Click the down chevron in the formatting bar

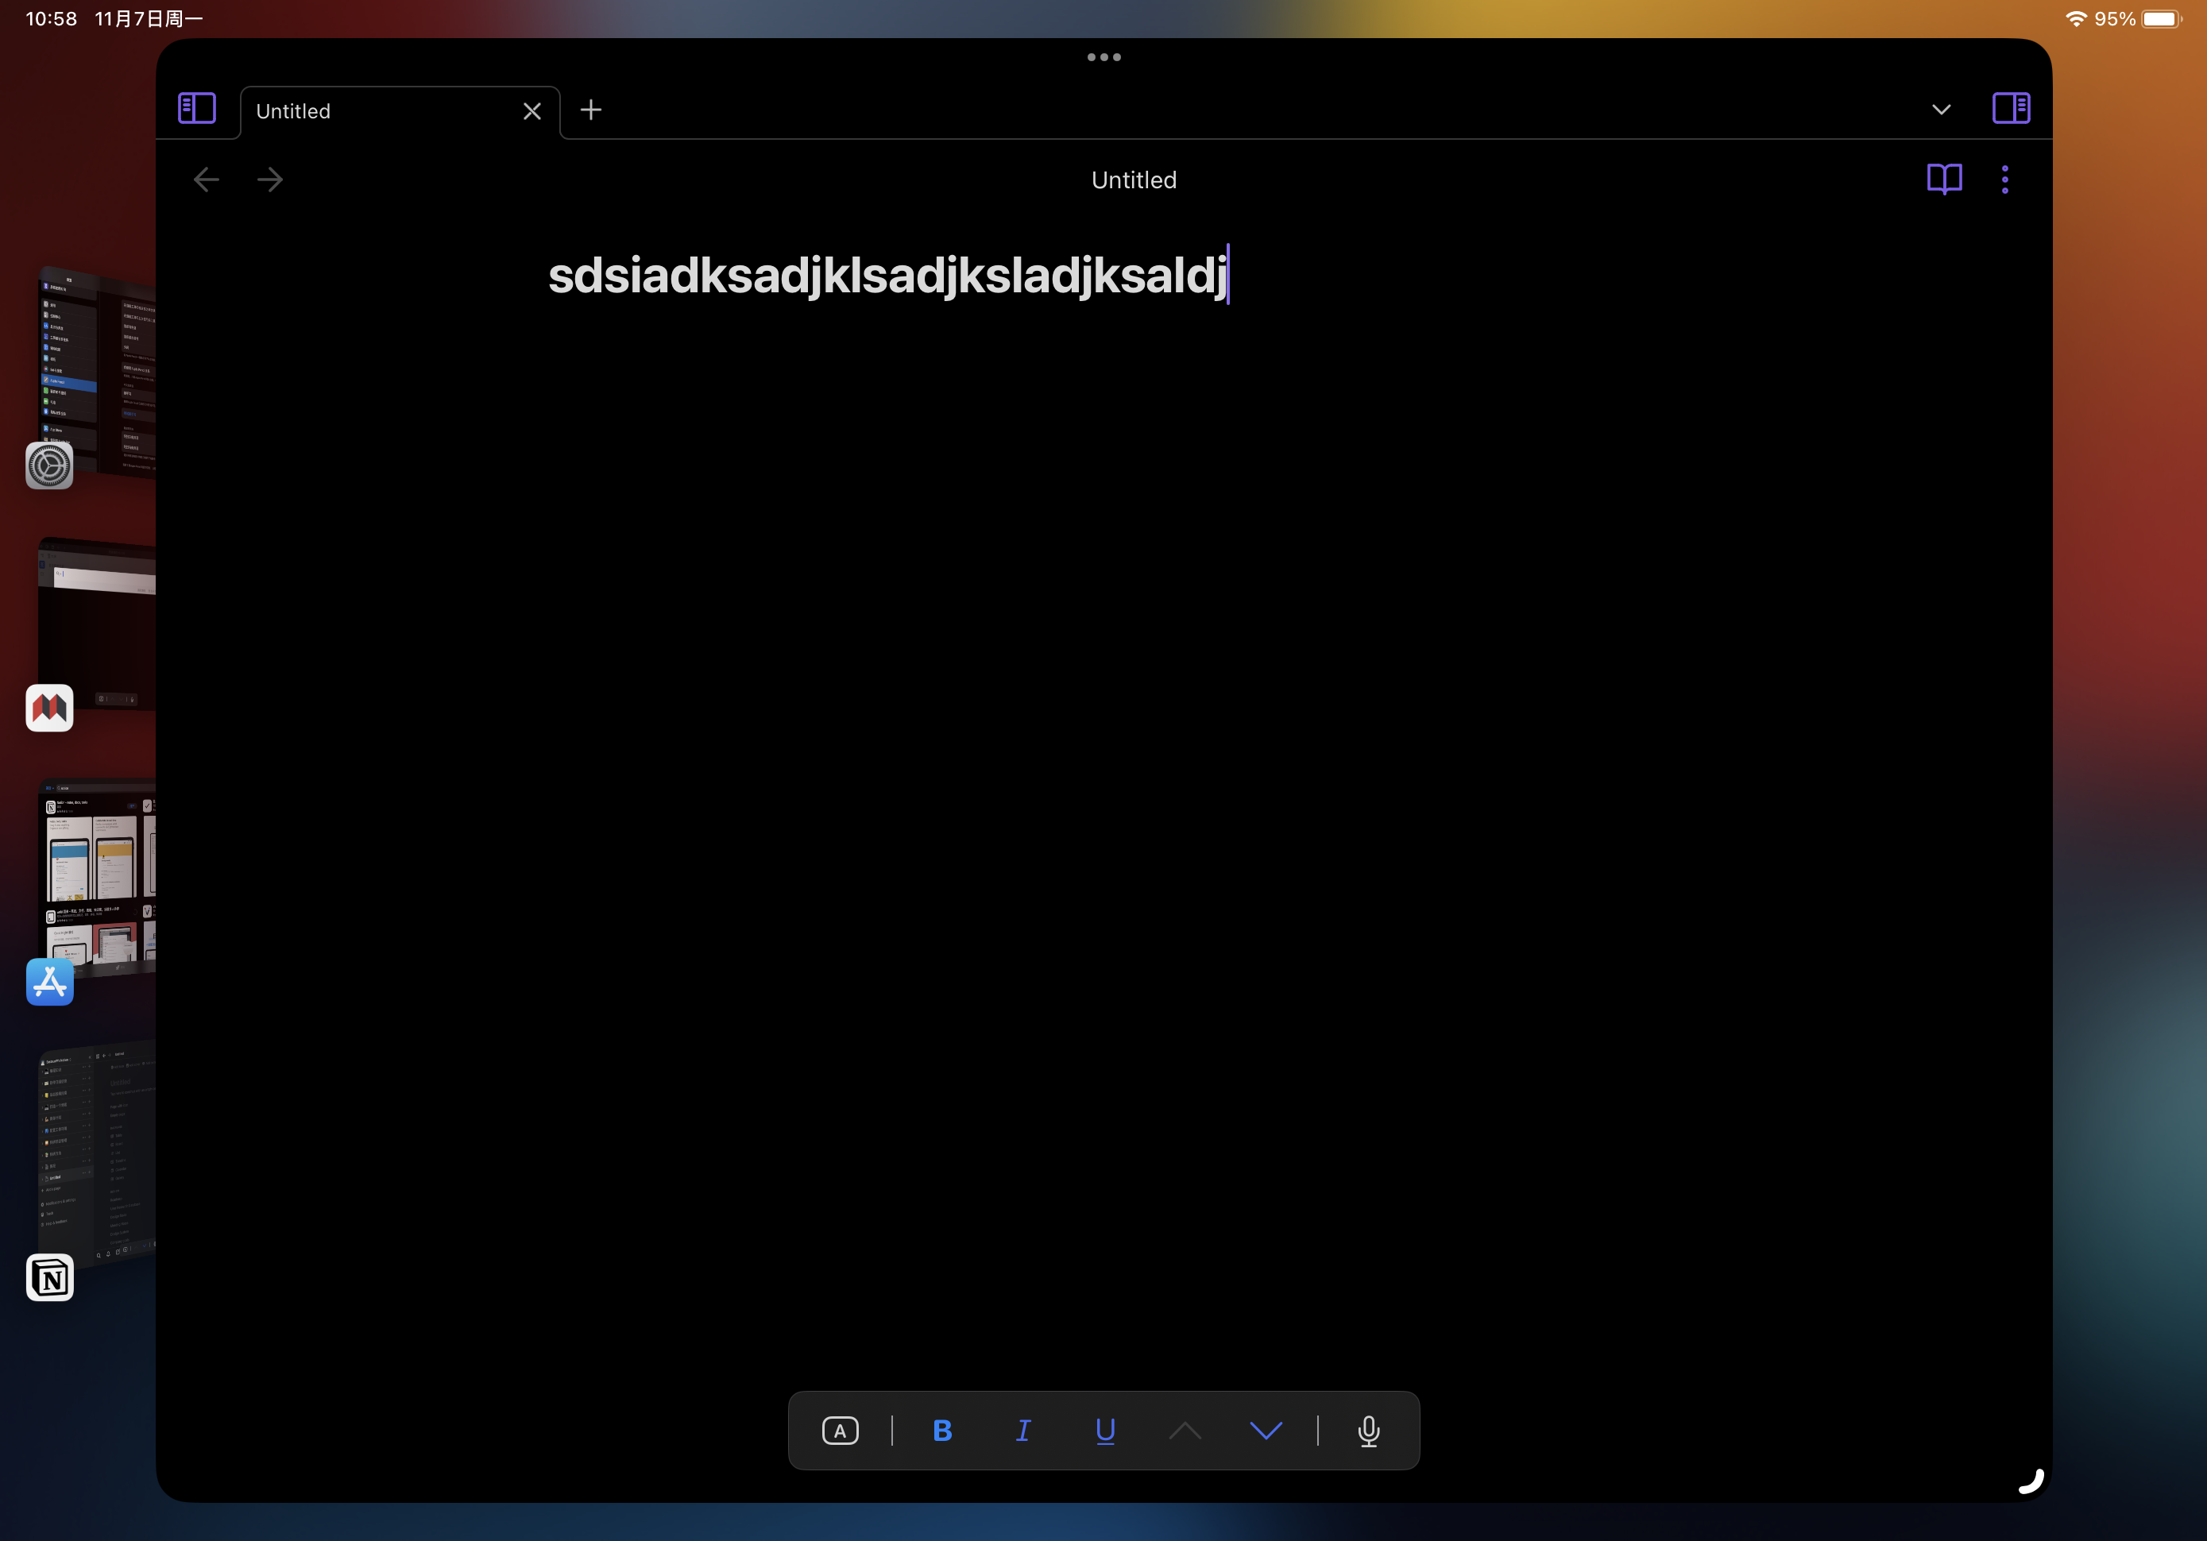pos(1266,1431)
